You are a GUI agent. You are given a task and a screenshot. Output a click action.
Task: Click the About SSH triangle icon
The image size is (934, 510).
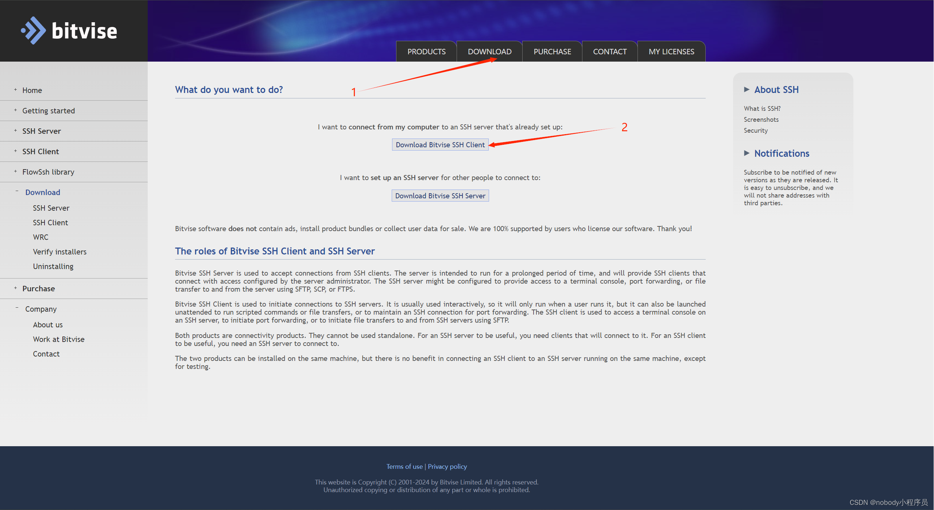point(747,90)
